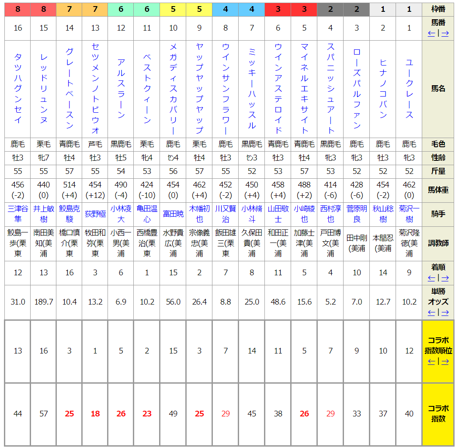Open horse アルスラーン
The height and width of the screenshot is (447, 462).
(x=121, y=89)
